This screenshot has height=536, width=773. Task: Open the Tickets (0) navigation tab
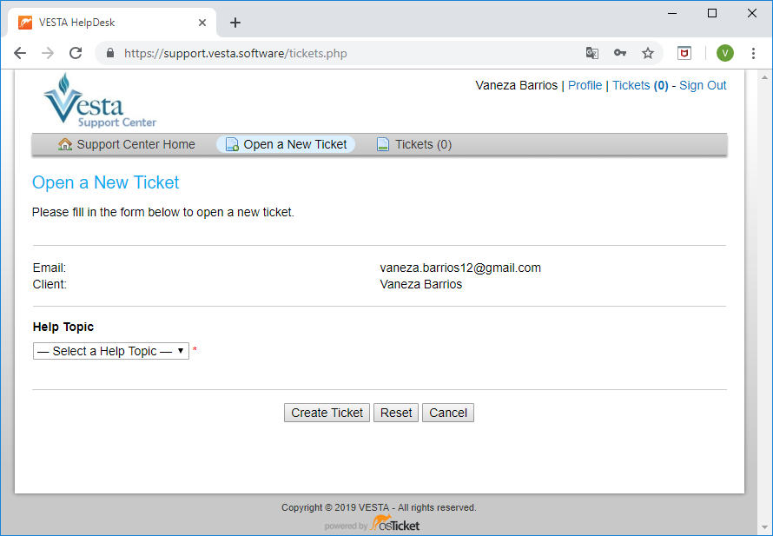tap(414, 144)
